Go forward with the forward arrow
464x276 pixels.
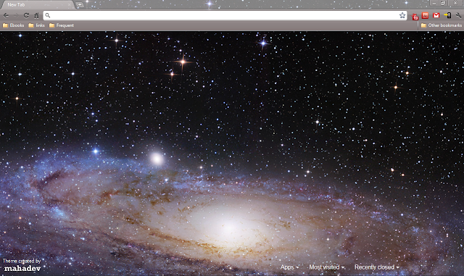click(16, 15)
